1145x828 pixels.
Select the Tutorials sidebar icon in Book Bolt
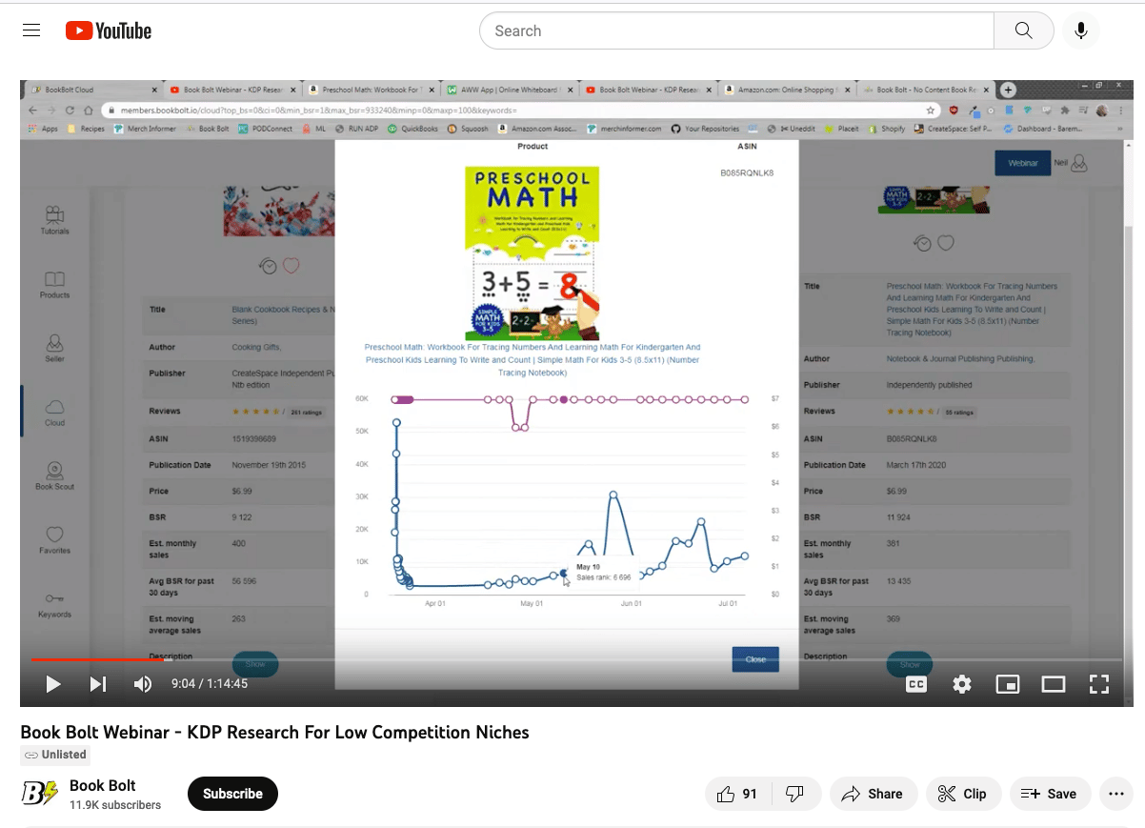coord(54,219)
